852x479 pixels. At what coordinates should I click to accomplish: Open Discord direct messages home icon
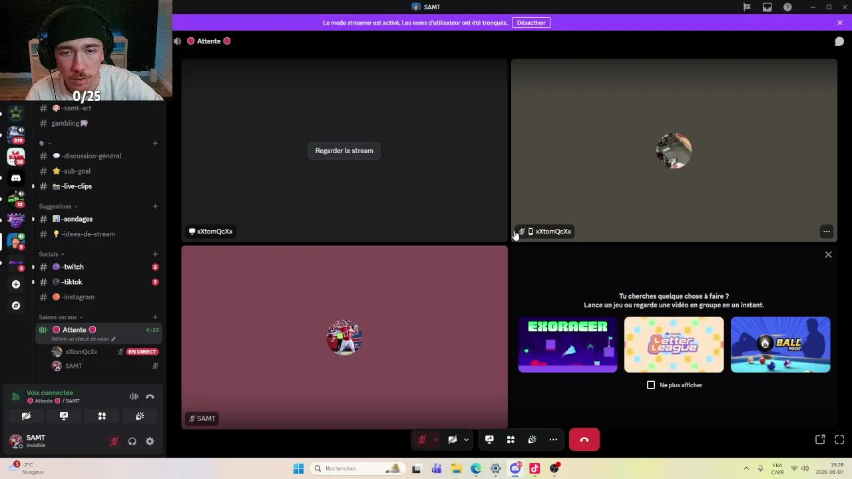(x=16, y=178)
